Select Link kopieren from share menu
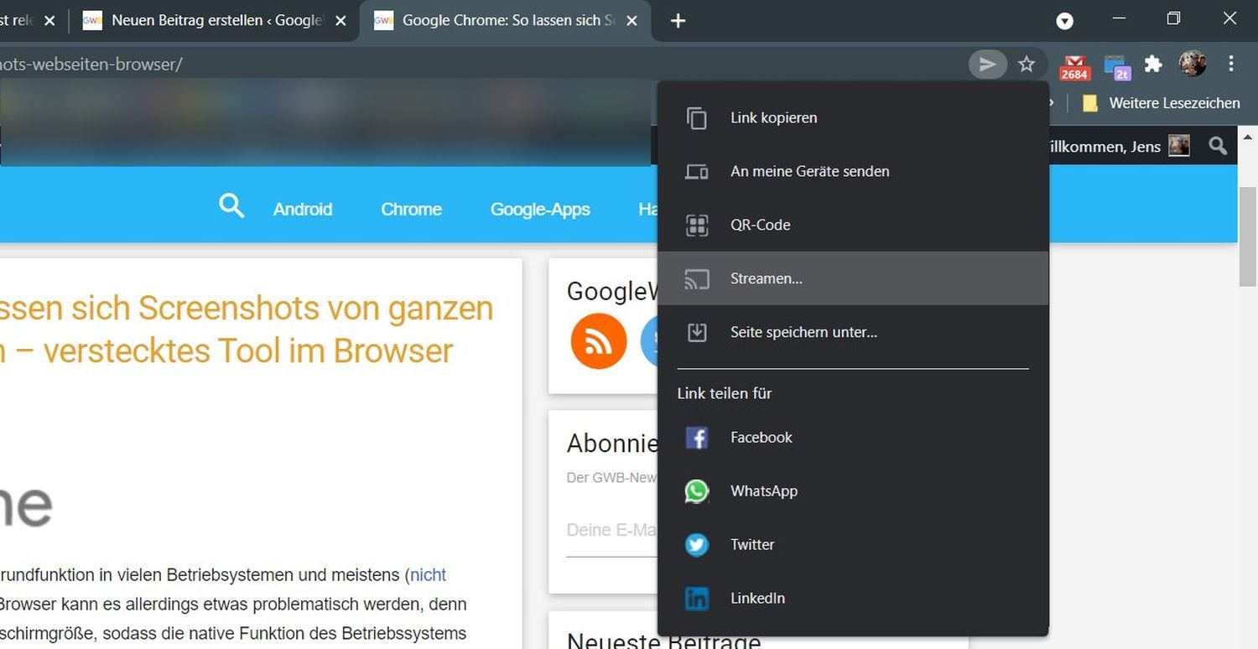The height and width of the screenshot is (649, 1258). (773, 118)
